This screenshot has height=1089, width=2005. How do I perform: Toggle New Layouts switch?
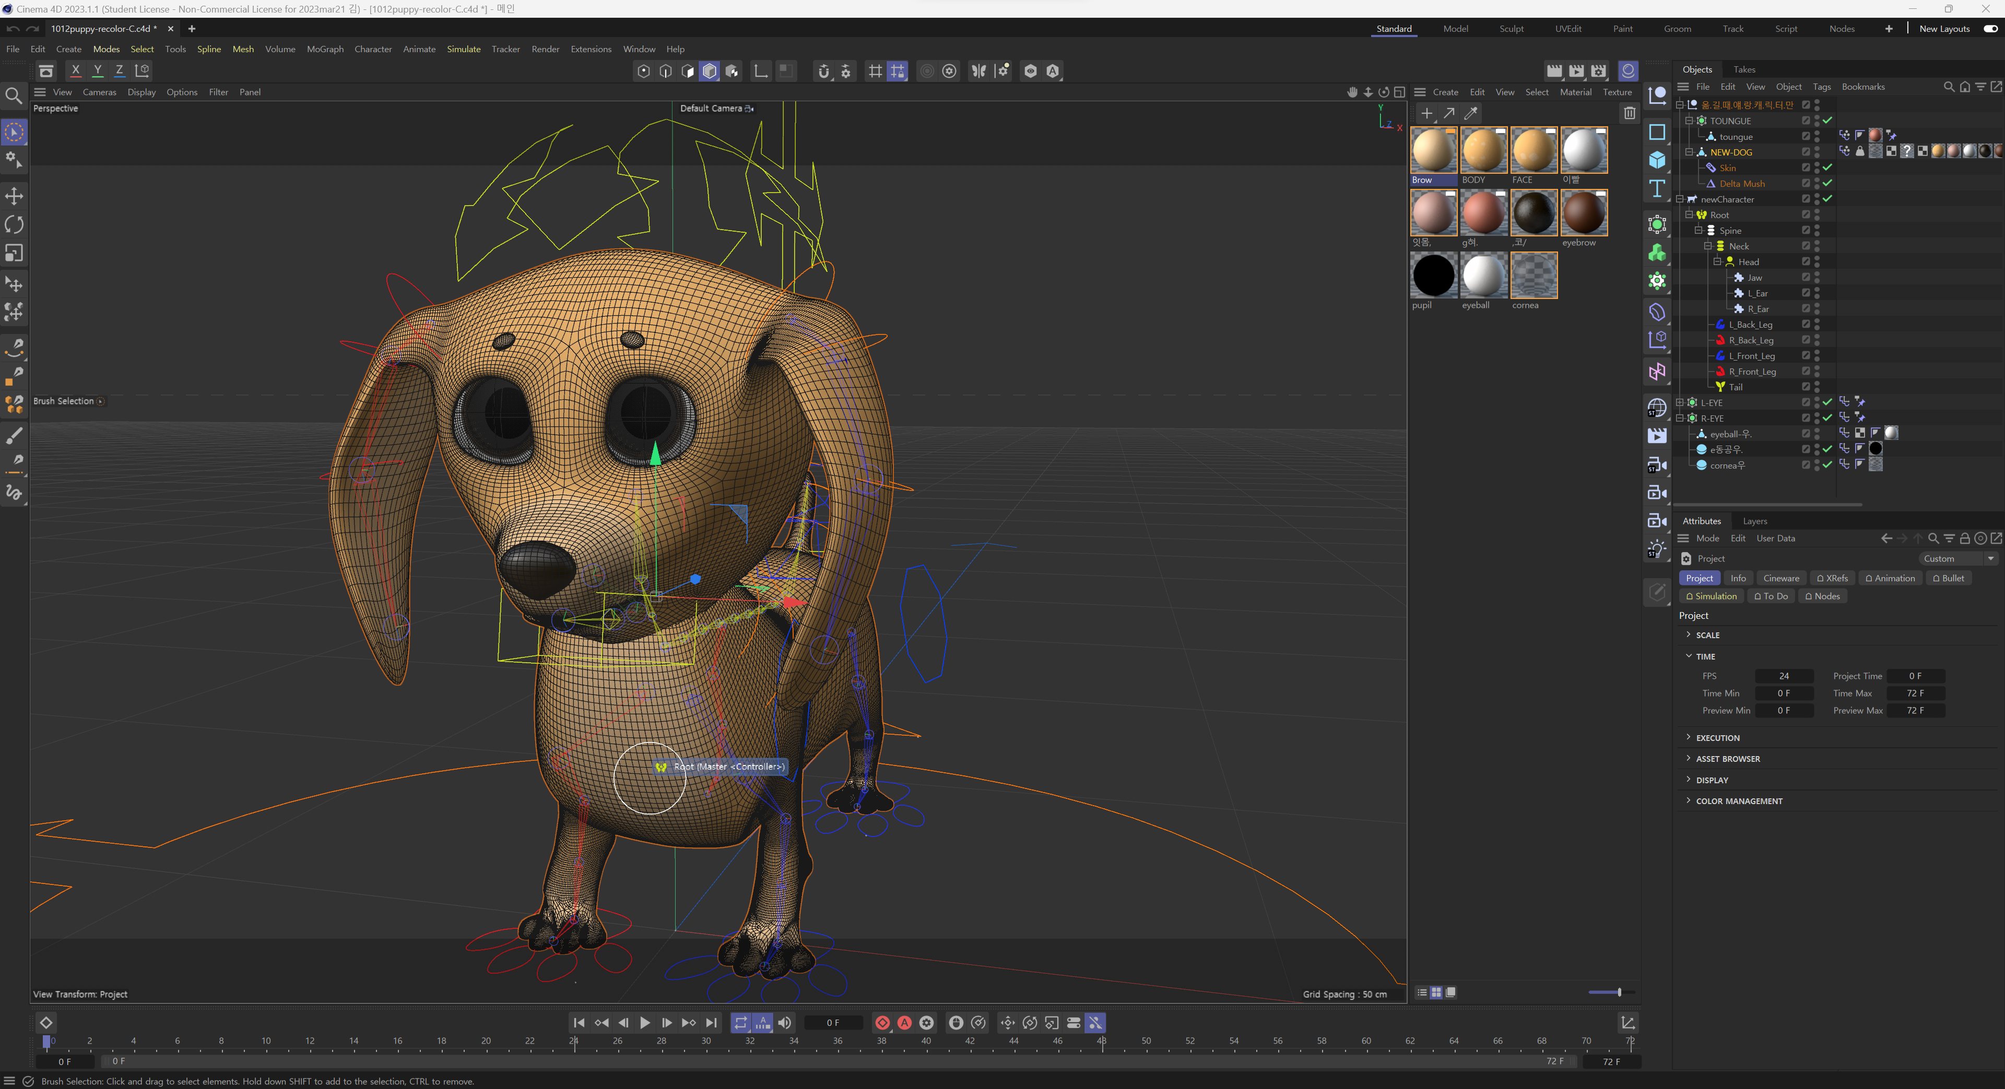(x=1990, y=29)
